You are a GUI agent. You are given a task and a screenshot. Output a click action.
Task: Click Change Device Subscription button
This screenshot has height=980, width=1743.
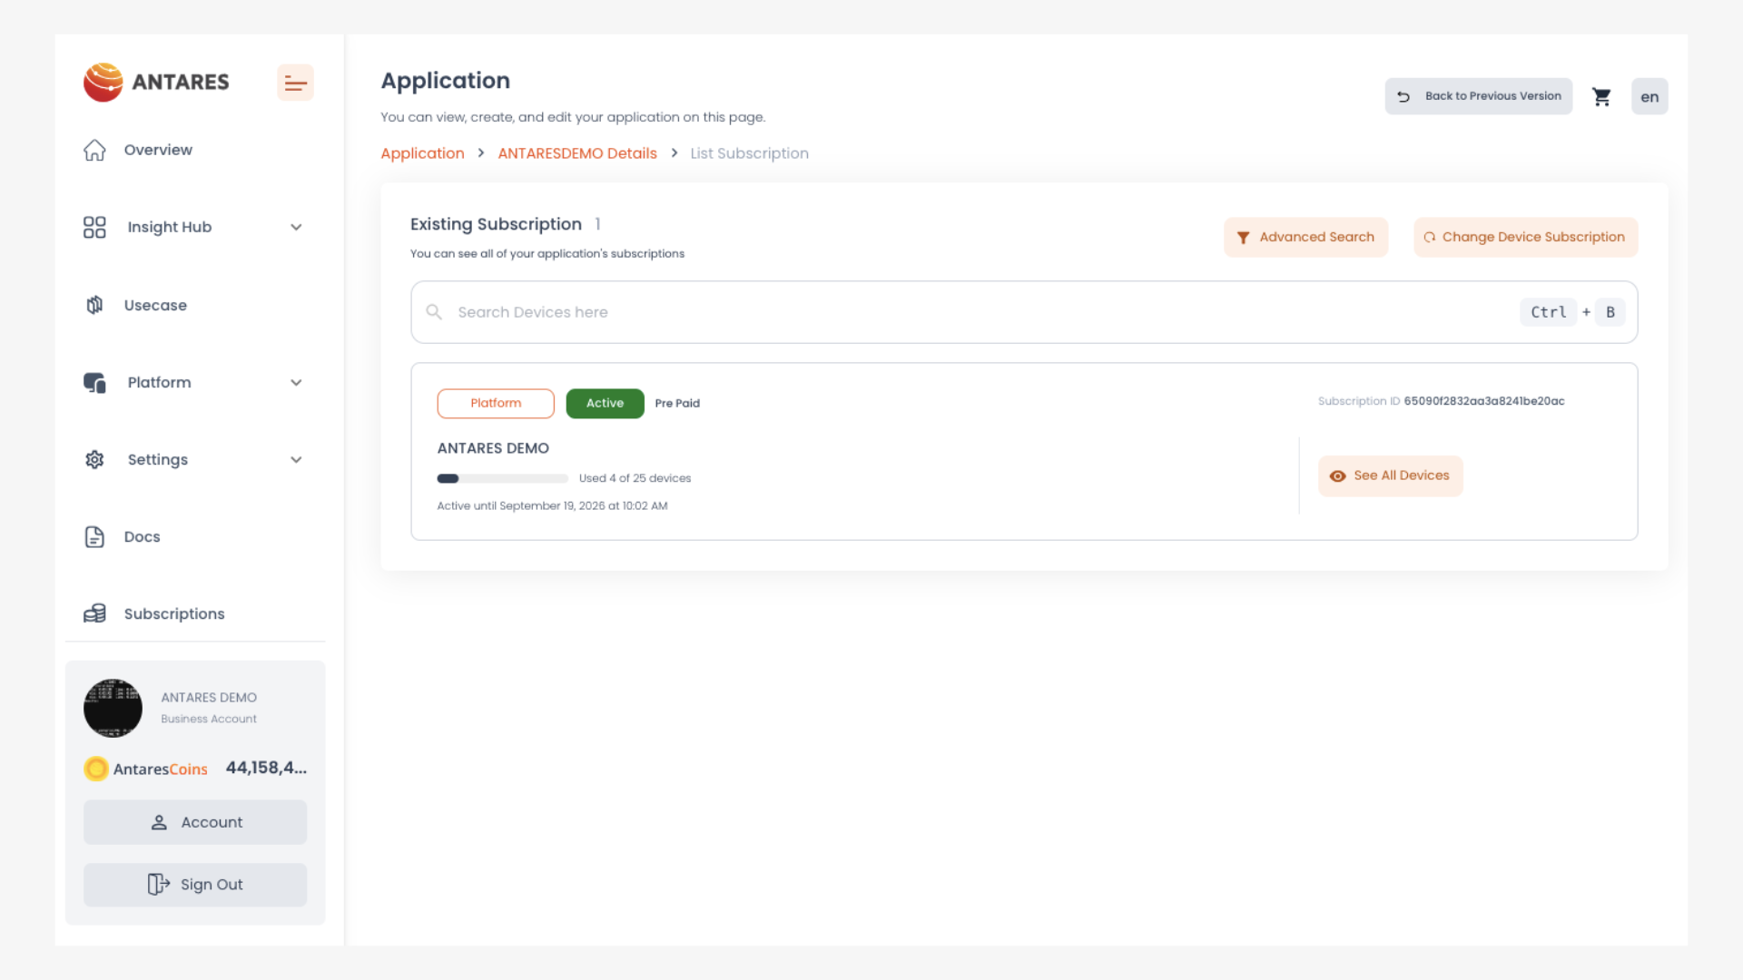(x=1525, y=237)
